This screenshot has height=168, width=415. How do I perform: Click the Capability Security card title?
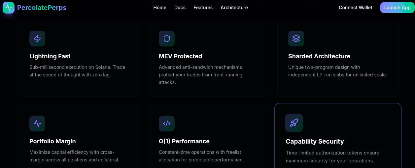pyautogui.click(x=315, y=142)
